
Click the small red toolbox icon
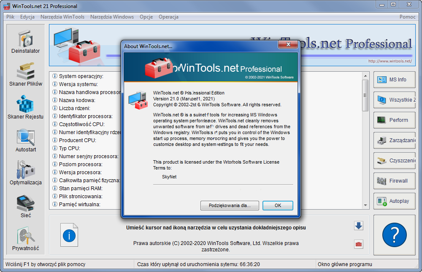358,244
